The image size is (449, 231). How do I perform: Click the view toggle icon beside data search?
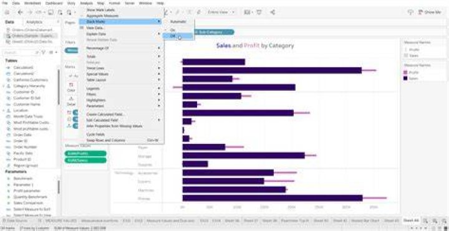click(51, 52)
